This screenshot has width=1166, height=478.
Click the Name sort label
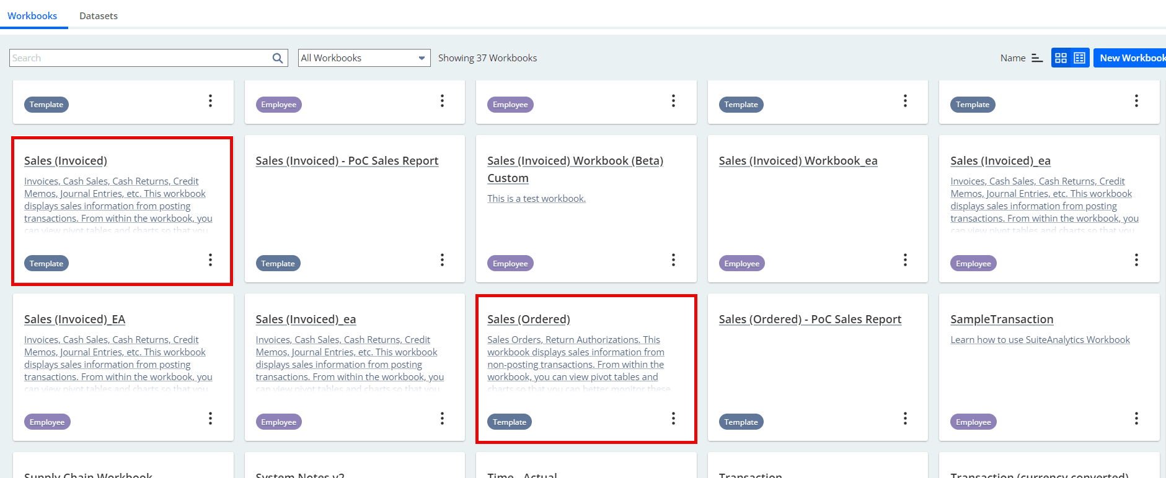click(1013, 58)
